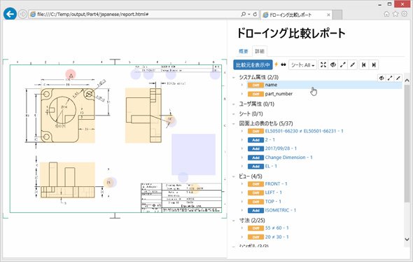This screenshot has width=413, height=262.
Task: Expand the part_number row arrow
Action: [x=242, y=94]
